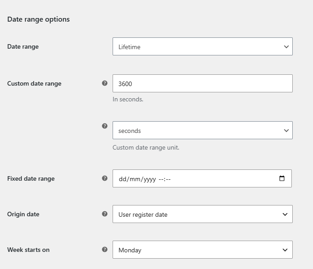Click the 'Custom date range unit.' description

point(146,147)
